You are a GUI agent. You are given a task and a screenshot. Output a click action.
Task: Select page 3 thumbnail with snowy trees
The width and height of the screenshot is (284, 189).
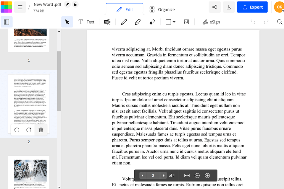(29, 172)
